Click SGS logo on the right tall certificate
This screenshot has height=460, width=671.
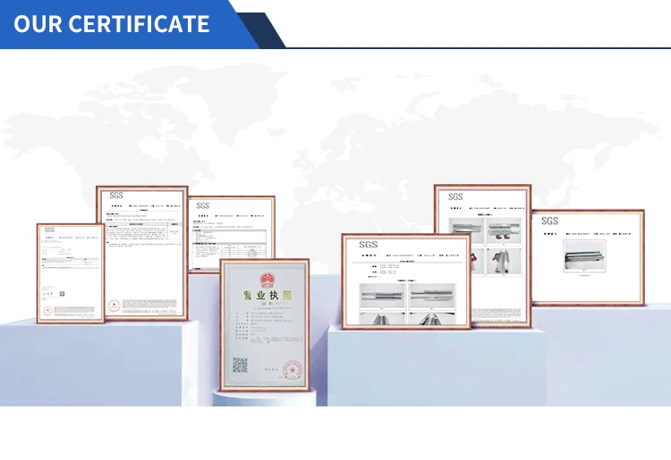click(x=456, y=197)
